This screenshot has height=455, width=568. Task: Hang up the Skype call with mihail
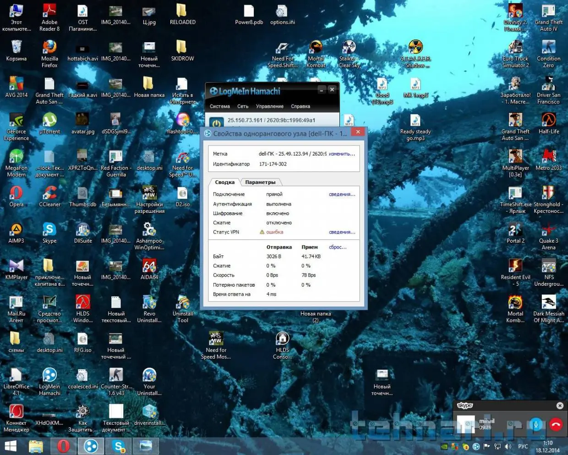(x=556, y=424)
